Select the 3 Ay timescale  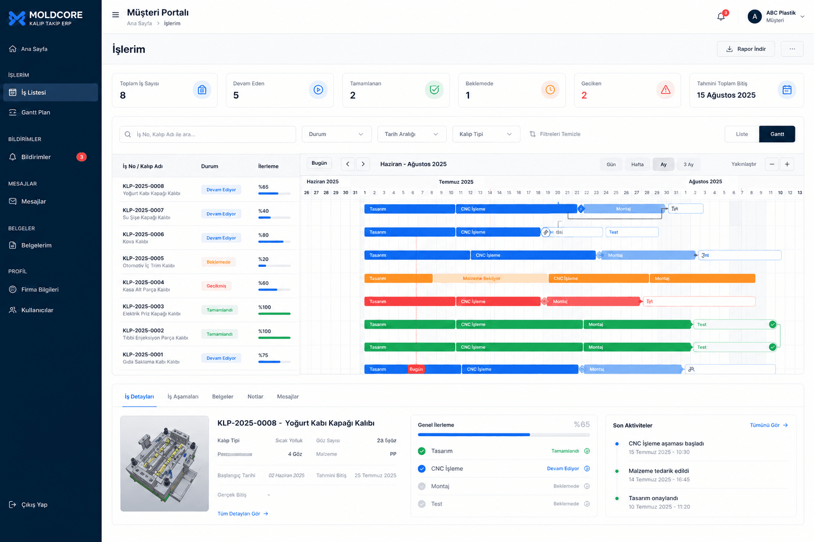[688, 165]
